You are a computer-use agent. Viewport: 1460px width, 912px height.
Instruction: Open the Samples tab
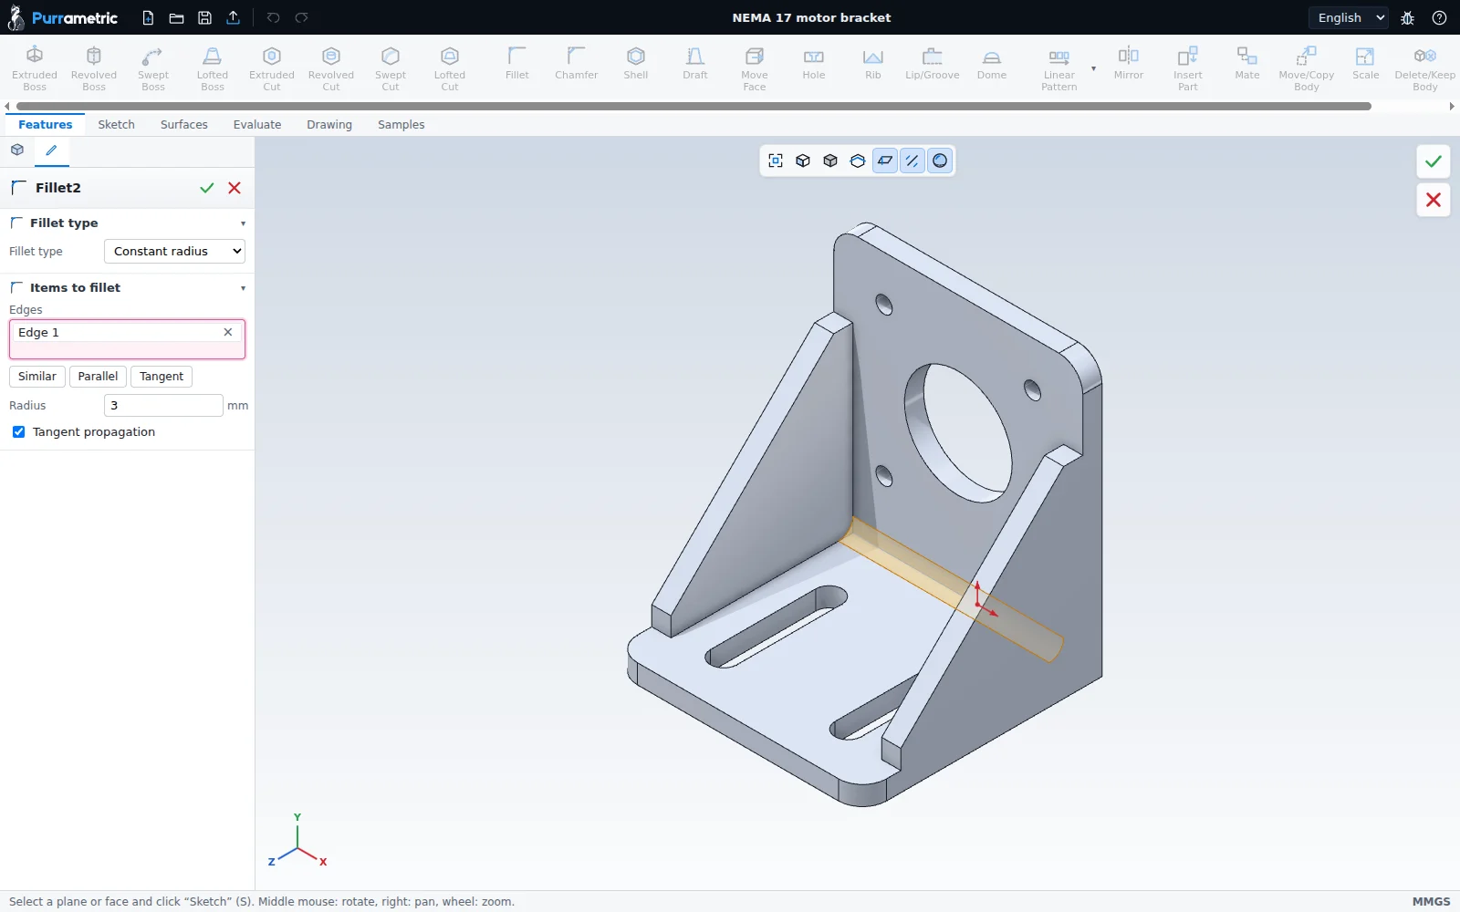(x=401, y=125)
